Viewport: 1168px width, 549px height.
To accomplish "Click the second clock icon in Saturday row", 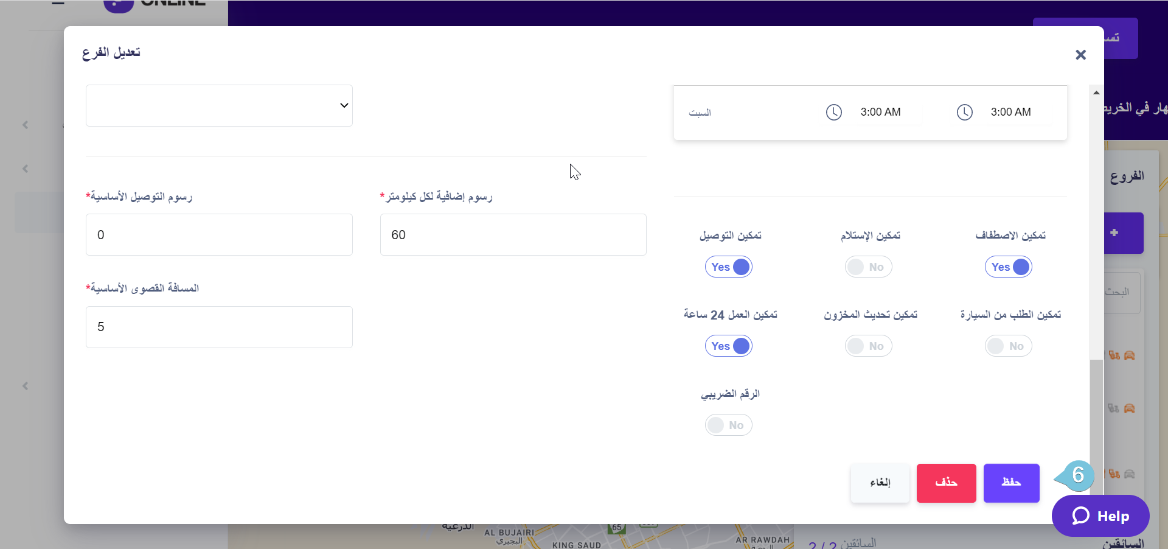I will pyautogui.click(x=965, y=112).
